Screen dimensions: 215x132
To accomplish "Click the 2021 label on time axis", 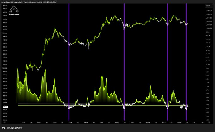I will (x=101, y=122).
